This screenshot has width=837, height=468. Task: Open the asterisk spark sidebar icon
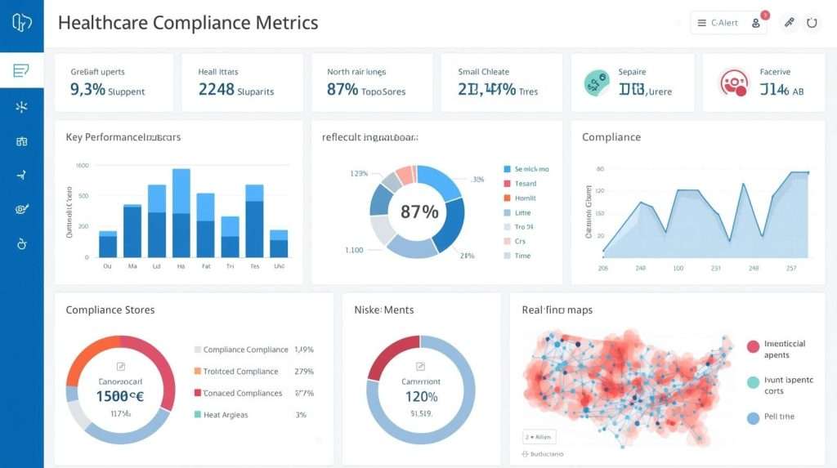pos(21,107)
